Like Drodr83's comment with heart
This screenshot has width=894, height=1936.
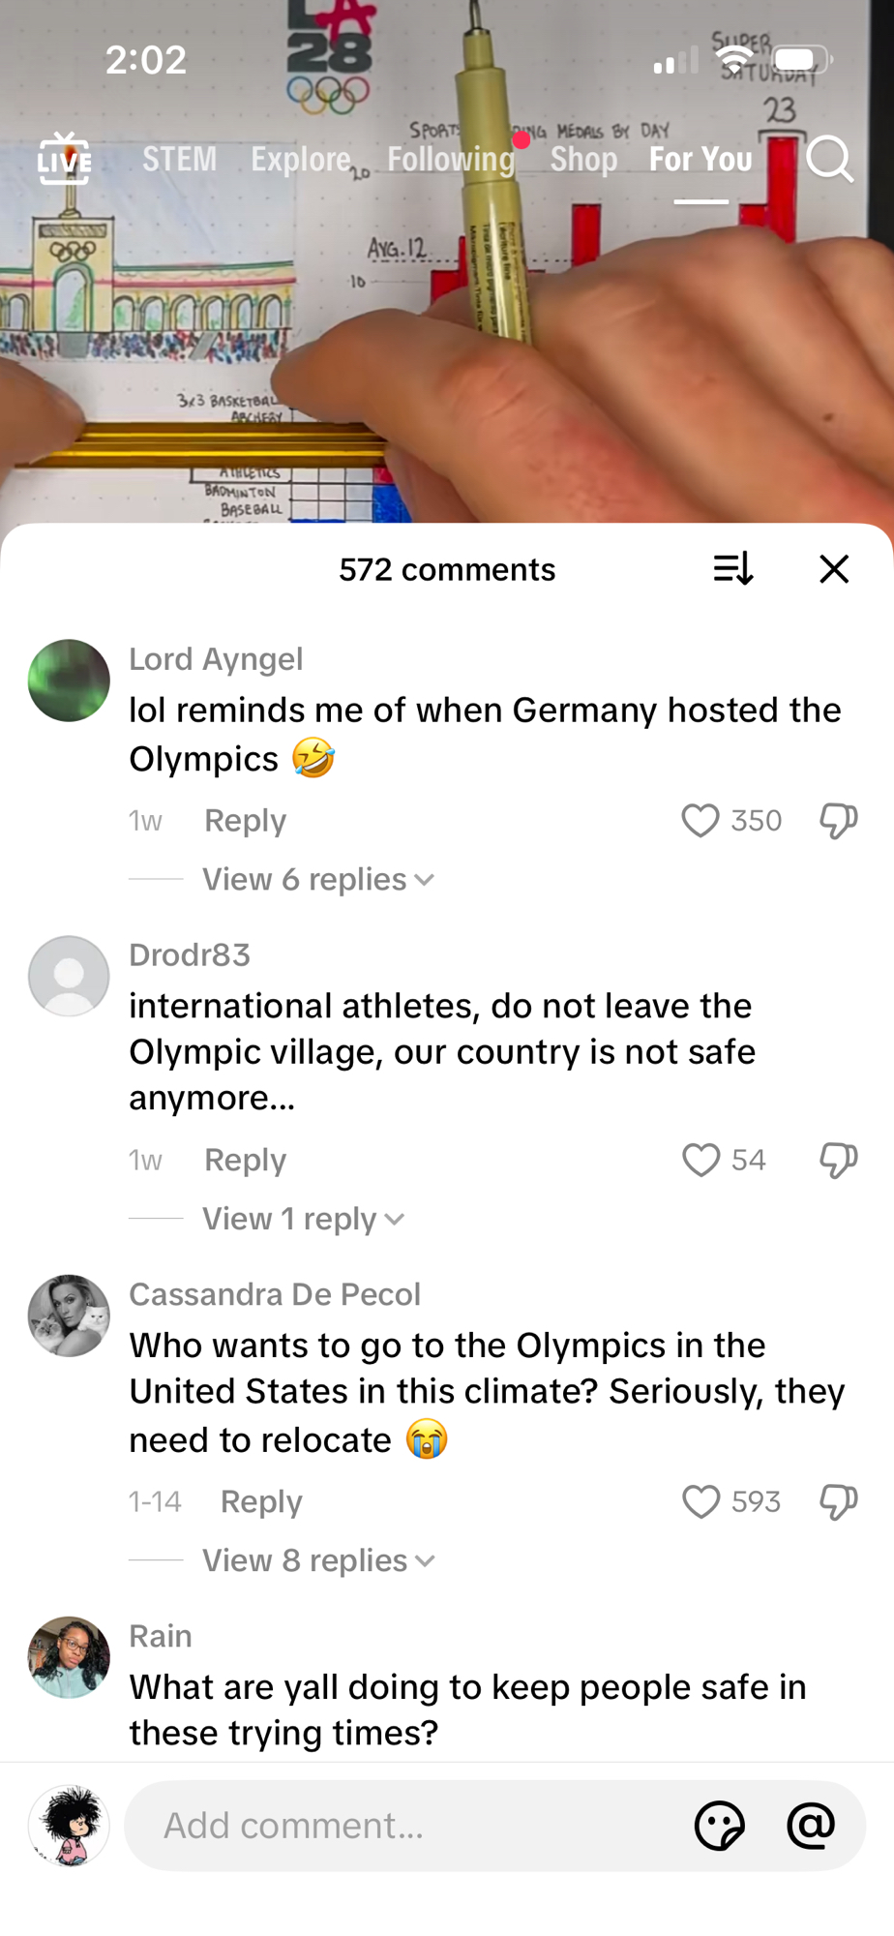700,1160
